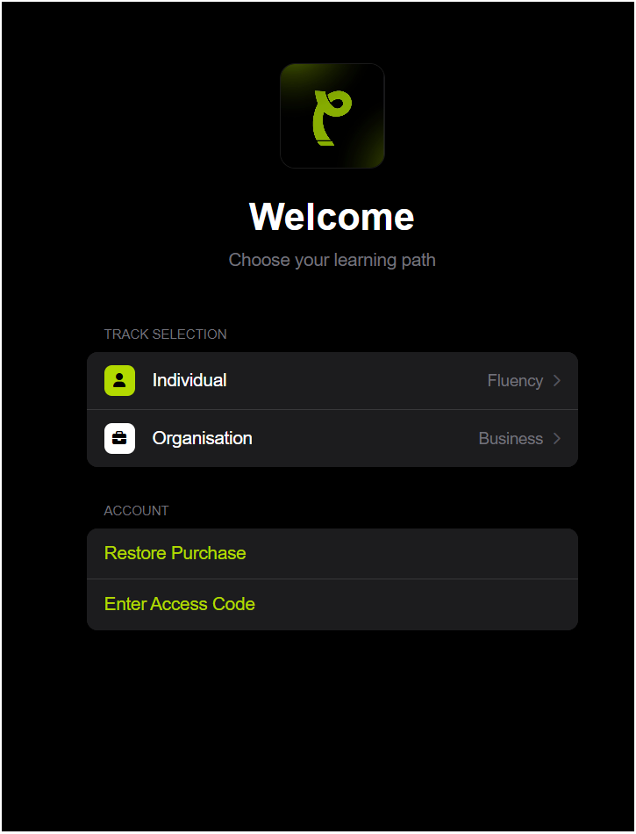Click empty space in the Individual row
This screenshot has height=834, width=636.
[356, 381]
